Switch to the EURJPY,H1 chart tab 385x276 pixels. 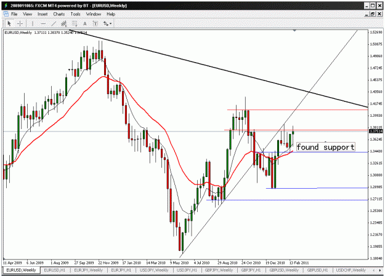121,270
